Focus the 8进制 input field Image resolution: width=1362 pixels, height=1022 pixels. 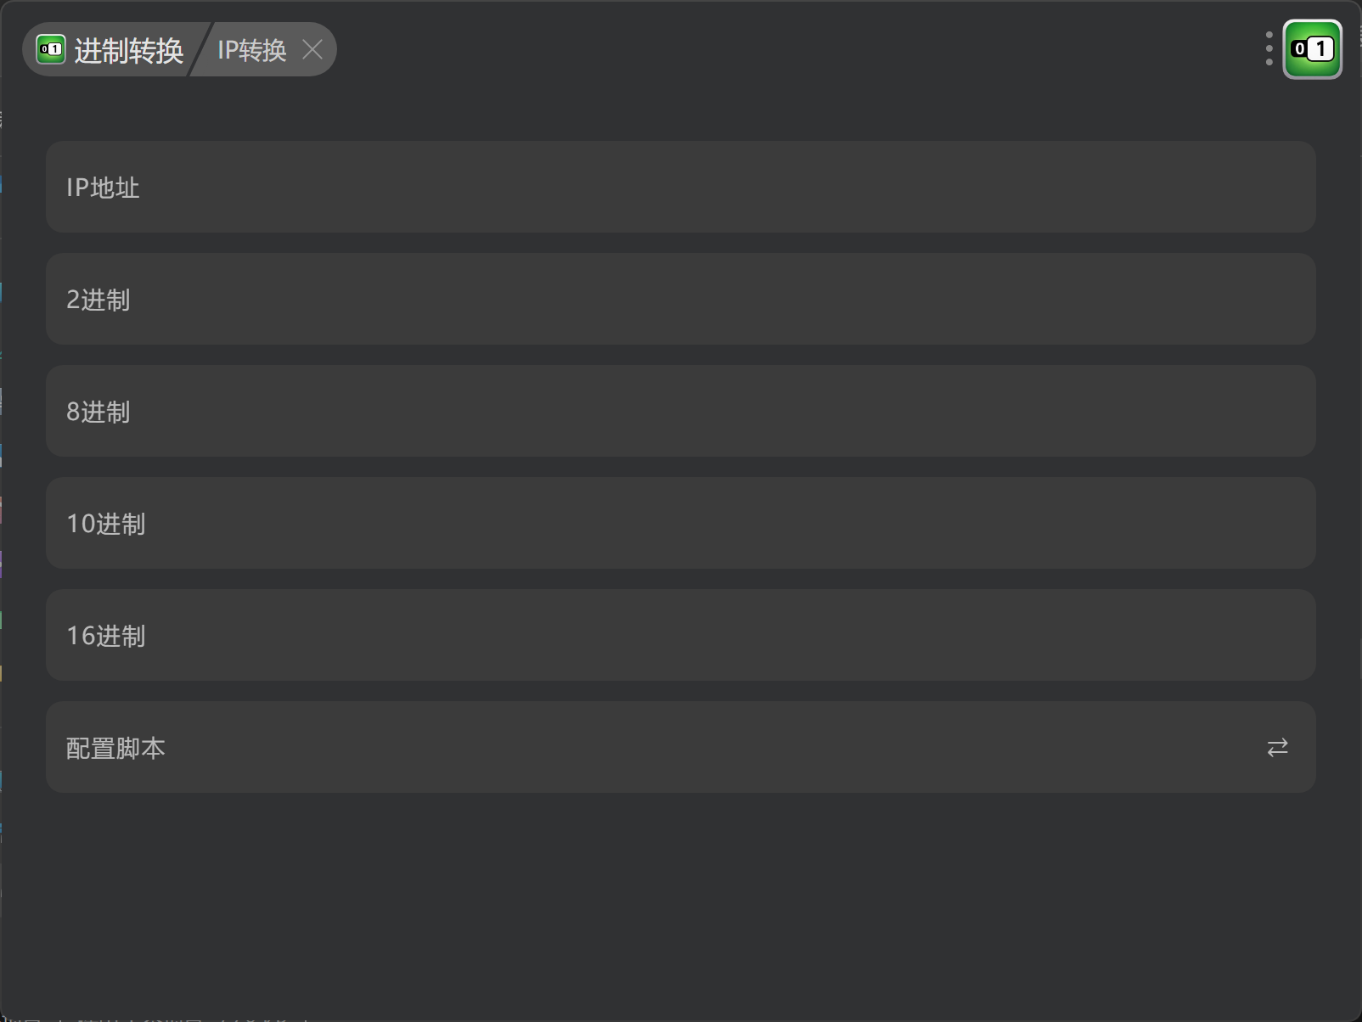click(x=680, y=411)
